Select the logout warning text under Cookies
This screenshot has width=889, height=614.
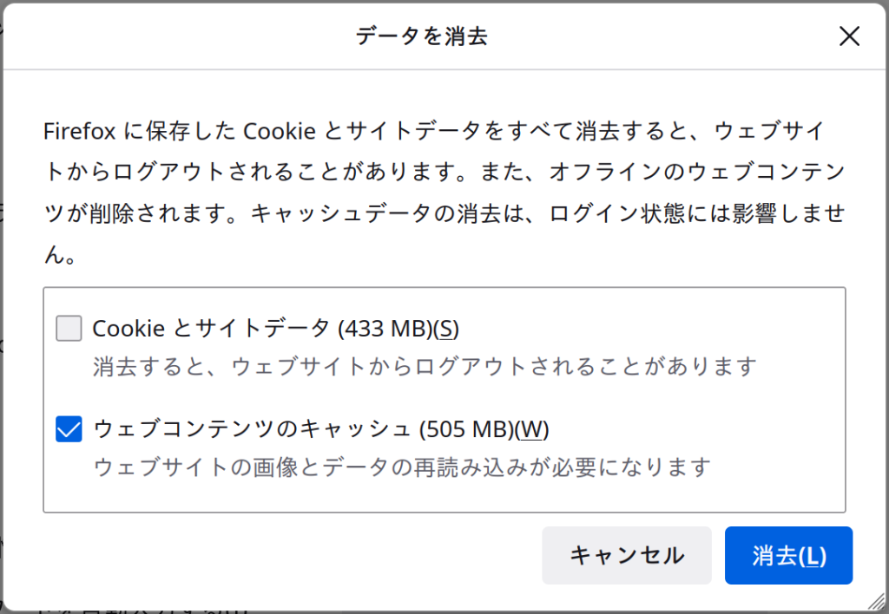(x=425, y=366)
